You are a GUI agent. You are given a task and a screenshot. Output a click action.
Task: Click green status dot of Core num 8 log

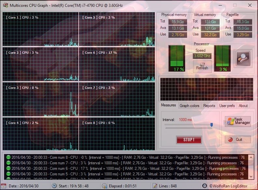tap(8, 157)
